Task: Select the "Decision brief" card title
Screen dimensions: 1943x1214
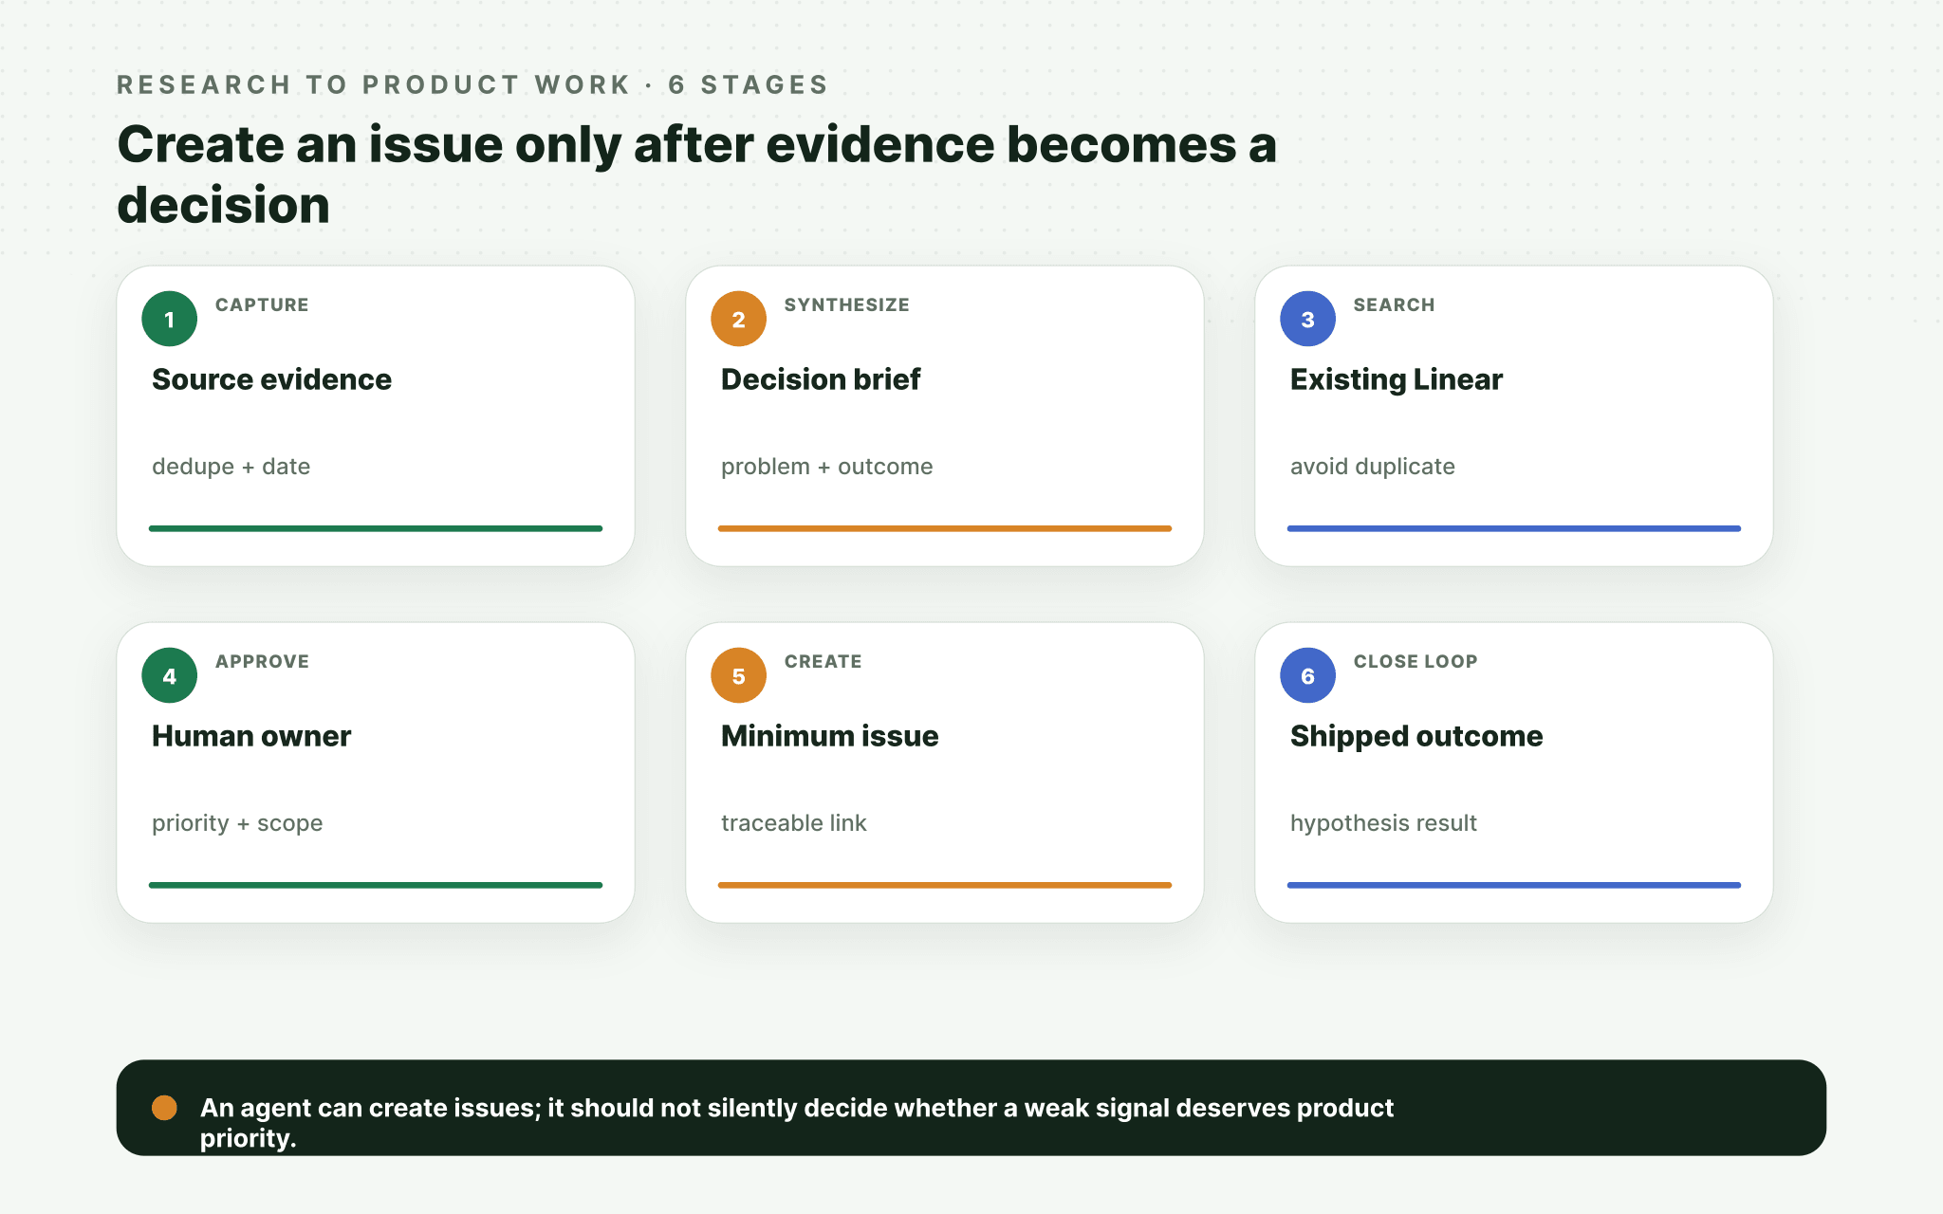Action: pyautogui.click(x=821, y=379)
